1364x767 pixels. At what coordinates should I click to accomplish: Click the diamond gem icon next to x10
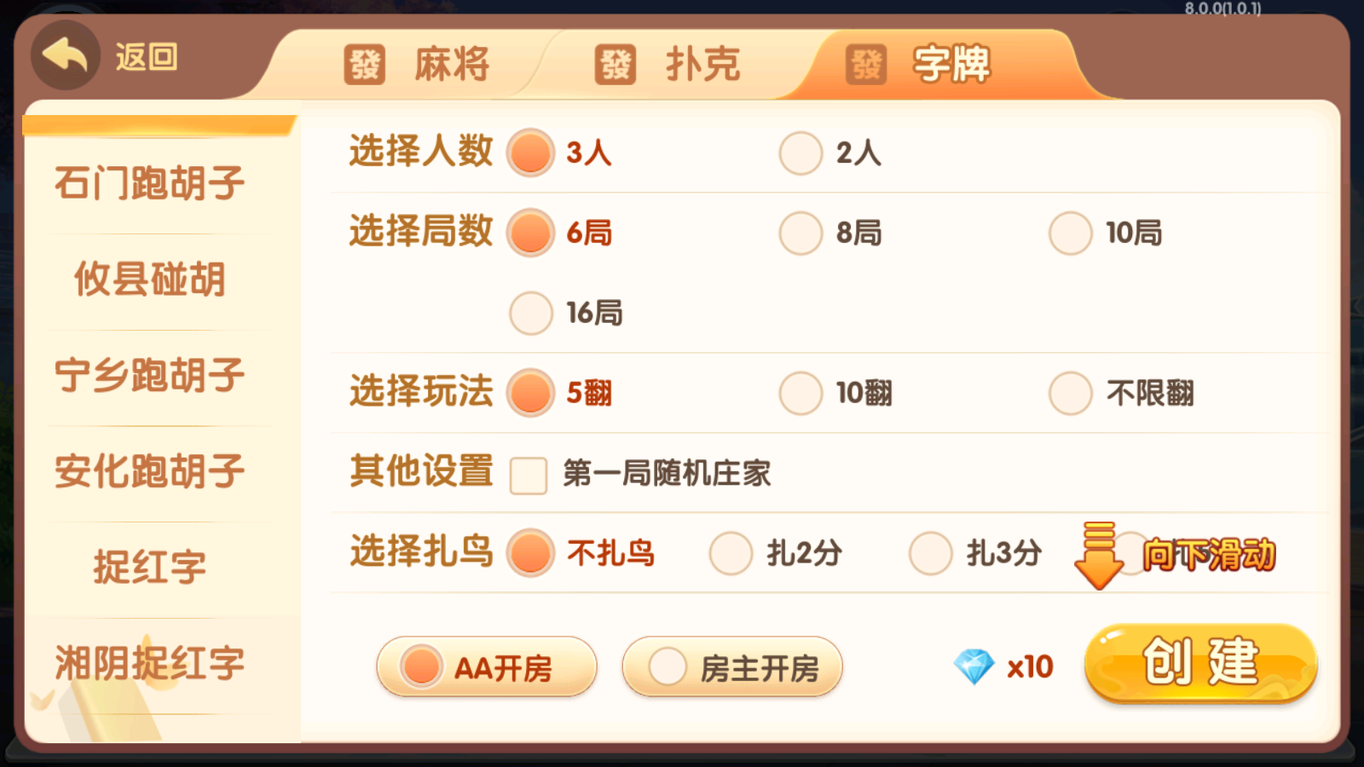(x=977, y=666)
